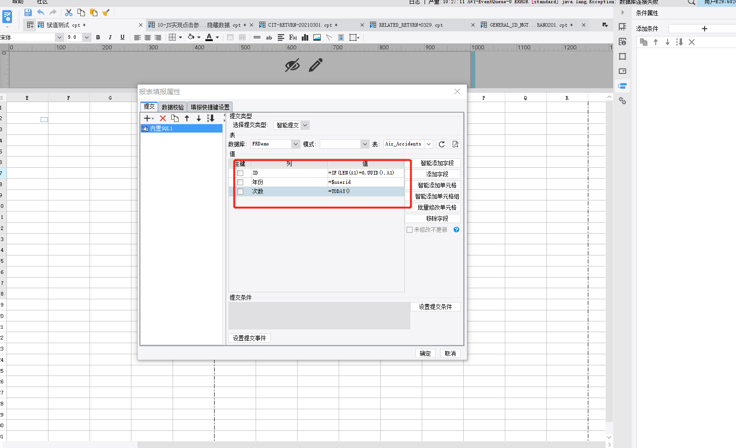Click the insert formula F(x) icon
736x448 pixels.
pyautogui.click(x=293, y=37)
